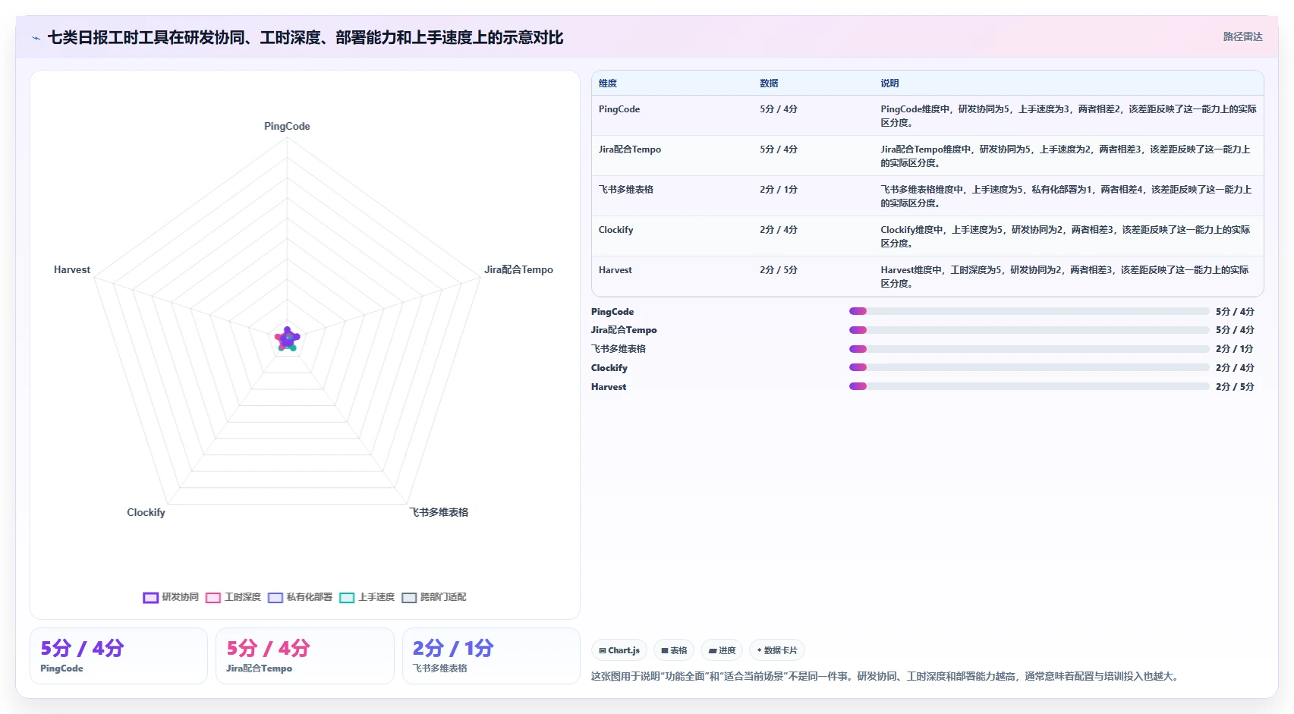Image resolution: width=1294 pixels, height=714 pixels.
Task: Click the PingCode axis label on radar
Action: click(x=287, y=126)
